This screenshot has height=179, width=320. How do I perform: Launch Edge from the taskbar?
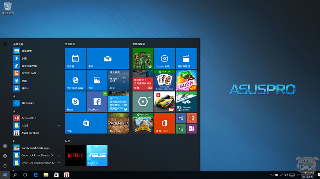tap(36, 175)
